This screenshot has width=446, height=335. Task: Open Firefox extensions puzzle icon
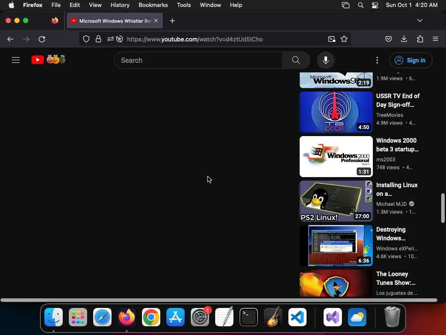(x=420, y=39)
